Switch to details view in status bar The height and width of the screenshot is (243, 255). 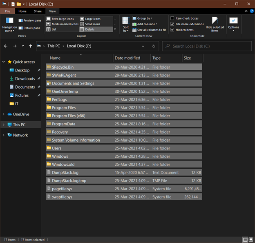pyautogui.click(x=245, y=240)
